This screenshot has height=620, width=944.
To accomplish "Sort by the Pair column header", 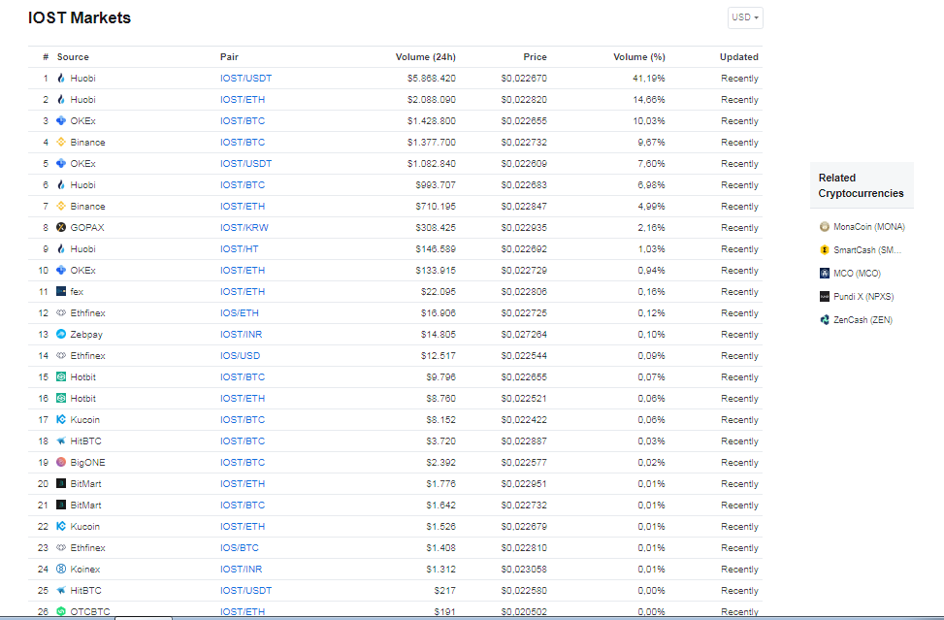I will click(x=229, y=57).
